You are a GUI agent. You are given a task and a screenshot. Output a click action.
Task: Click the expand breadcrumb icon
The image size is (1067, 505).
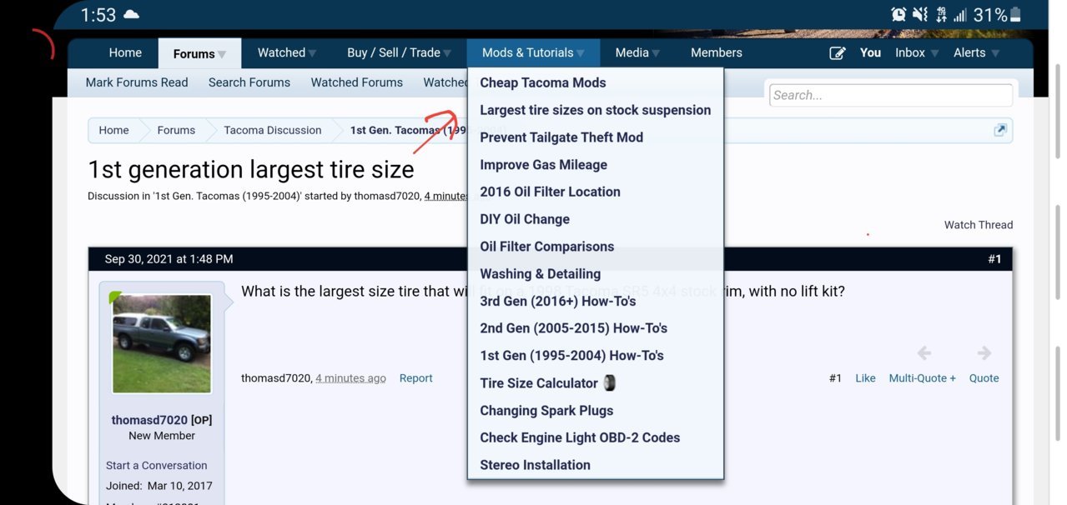(x=1000, y=130)
